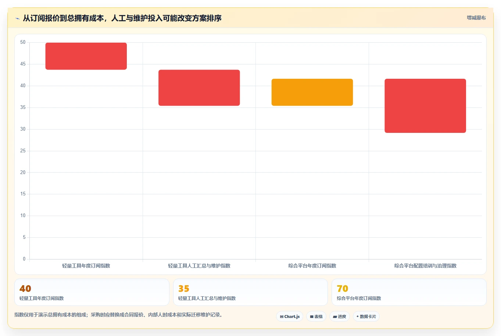Image resolution: width=501 pixels, height=336 pixels.
Task: Select the 数据卡片 chip
Action: tap(366, 316)
